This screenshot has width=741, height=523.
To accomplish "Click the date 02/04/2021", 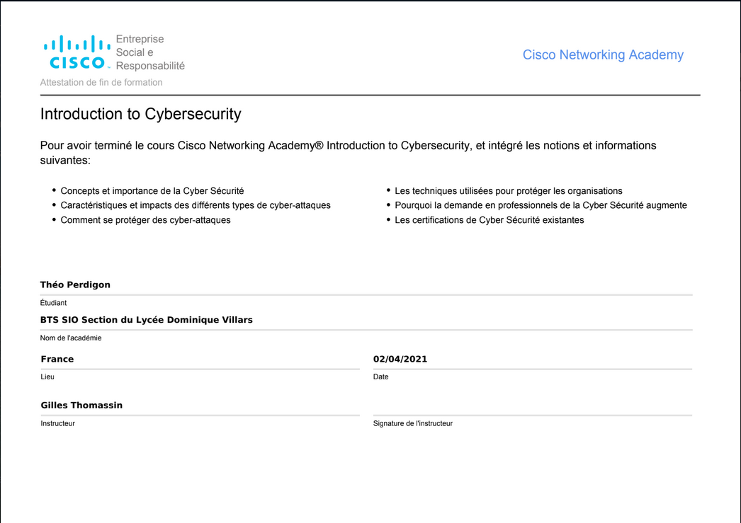I will click(400, 359).
